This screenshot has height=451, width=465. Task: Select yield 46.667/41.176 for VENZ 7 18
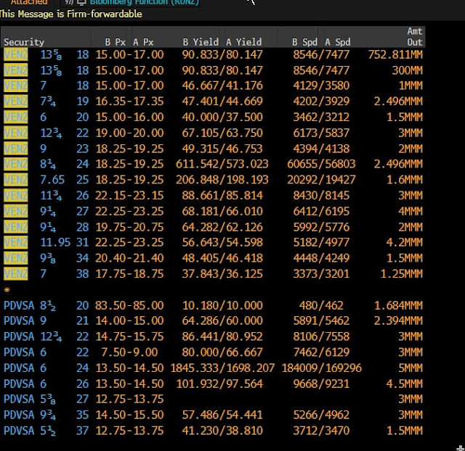(222, 86)
